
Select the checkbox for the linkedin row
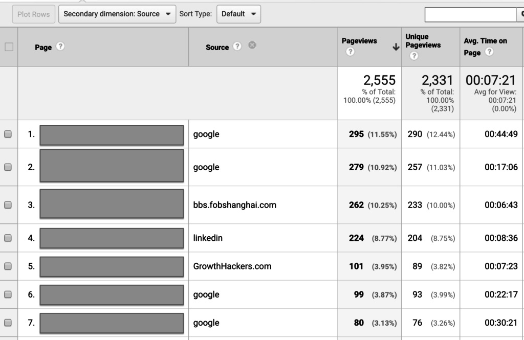(x=8, y=238)
